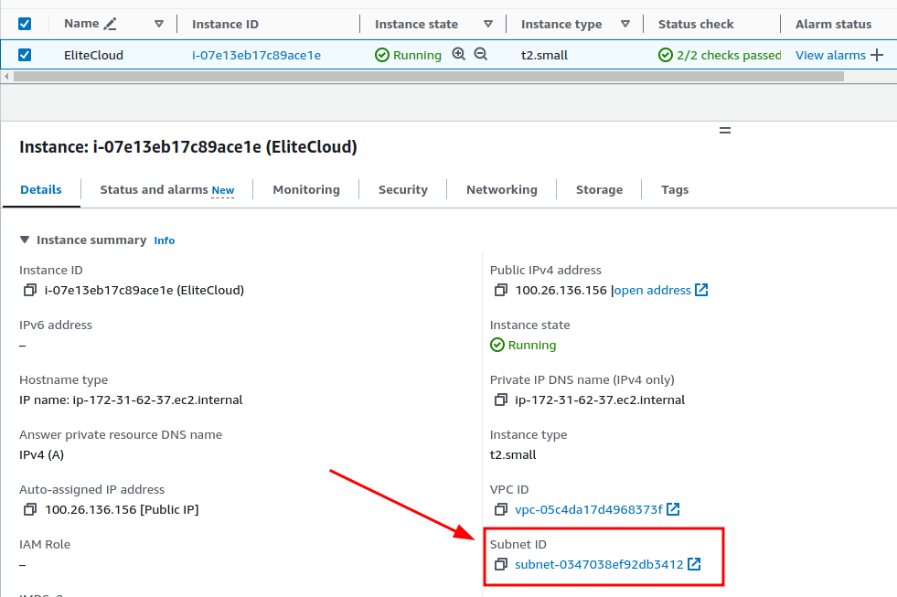
Task: Copy the Public IPv4 address
Action: tap(501, 290)
